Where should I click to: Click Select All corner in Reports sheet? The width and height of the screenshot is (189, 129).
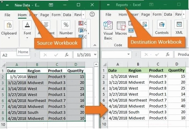[104, 65]
